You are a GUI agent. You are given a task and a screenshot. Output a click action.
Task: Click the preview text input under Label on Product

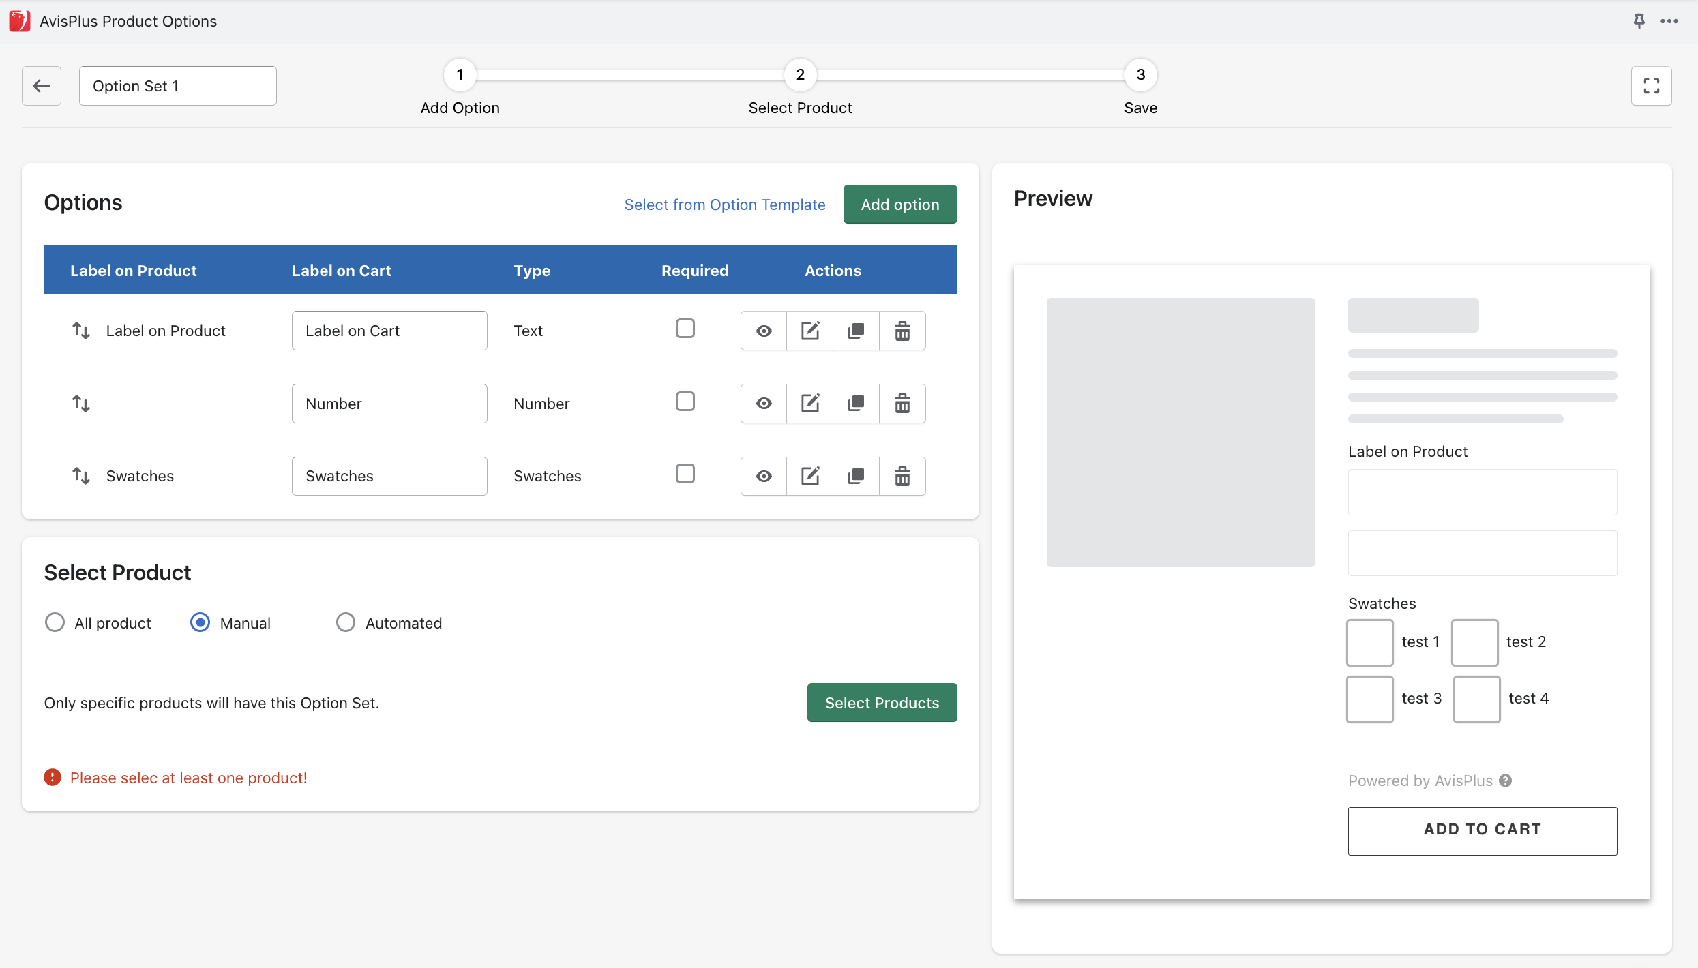(1482, 492)
